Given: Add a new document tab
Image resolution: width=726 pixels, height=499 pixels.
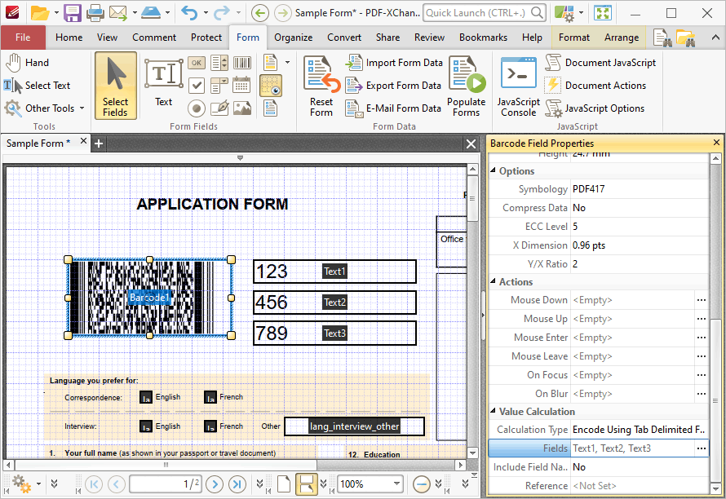Looking at the screenshot, I should (98, 144).
